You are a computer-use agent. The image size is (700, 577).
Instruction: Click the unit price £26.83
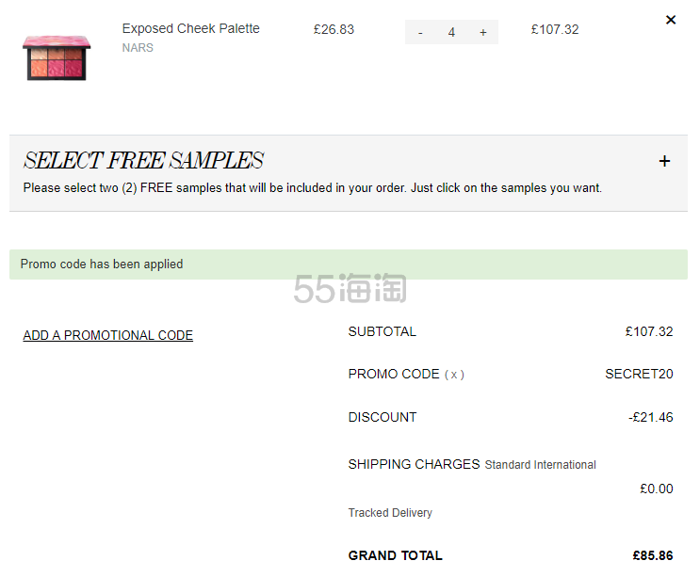point(334,29)
